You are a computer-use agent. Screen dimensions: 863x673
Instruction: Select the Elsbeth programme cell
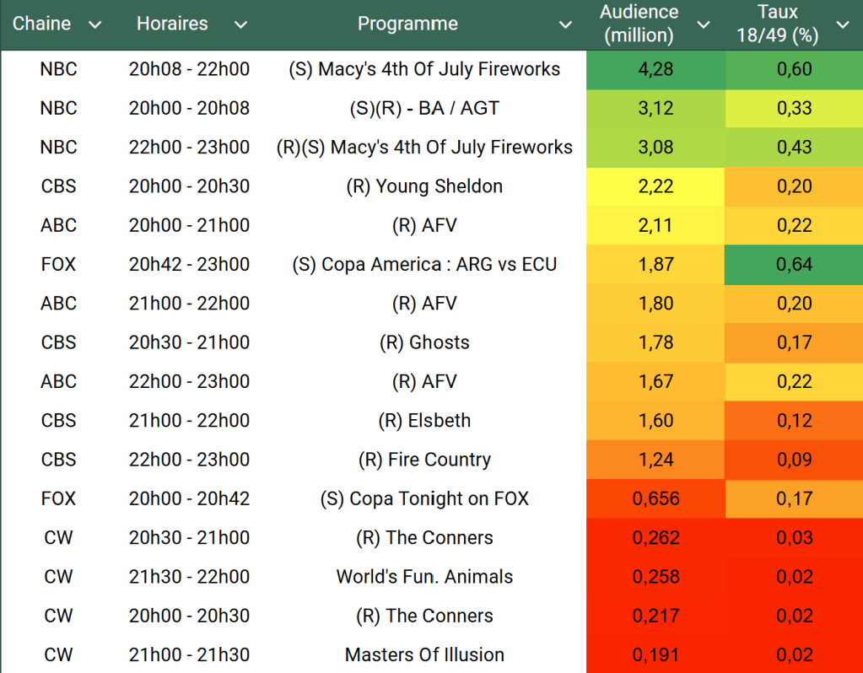tap(424, 420)
